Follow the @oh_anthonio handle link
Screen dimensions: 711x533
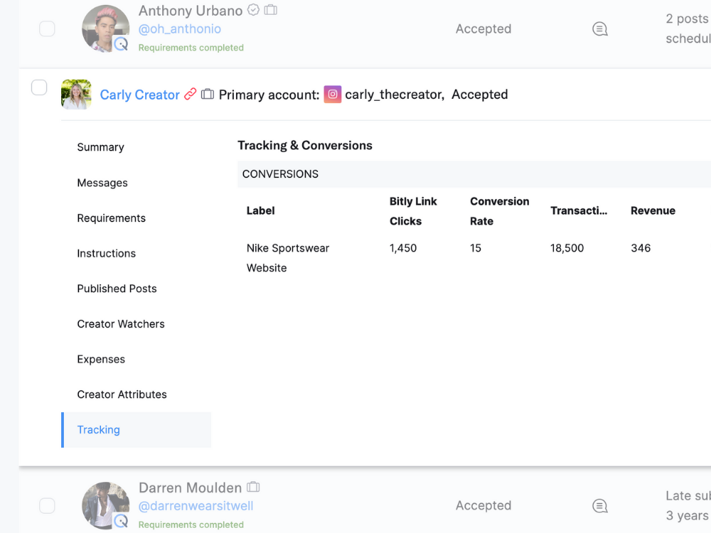click(179, 29)
